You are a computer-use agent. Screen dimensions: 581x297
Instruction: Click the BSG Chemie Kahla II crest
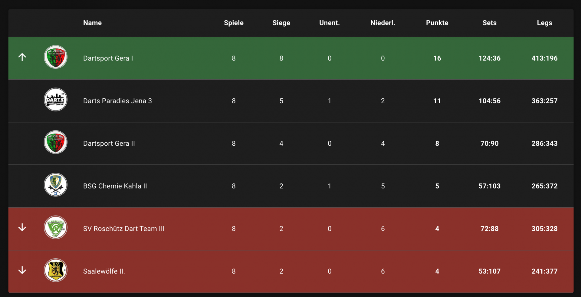56,185
